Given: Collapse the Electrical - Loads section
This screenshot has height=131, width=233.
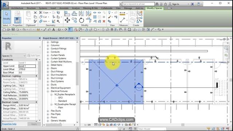Looking at the screenshot, I should coord(36,102).
